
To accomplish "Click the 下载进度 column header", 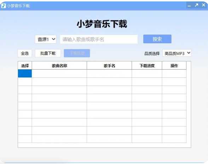I will click(147, 65).
